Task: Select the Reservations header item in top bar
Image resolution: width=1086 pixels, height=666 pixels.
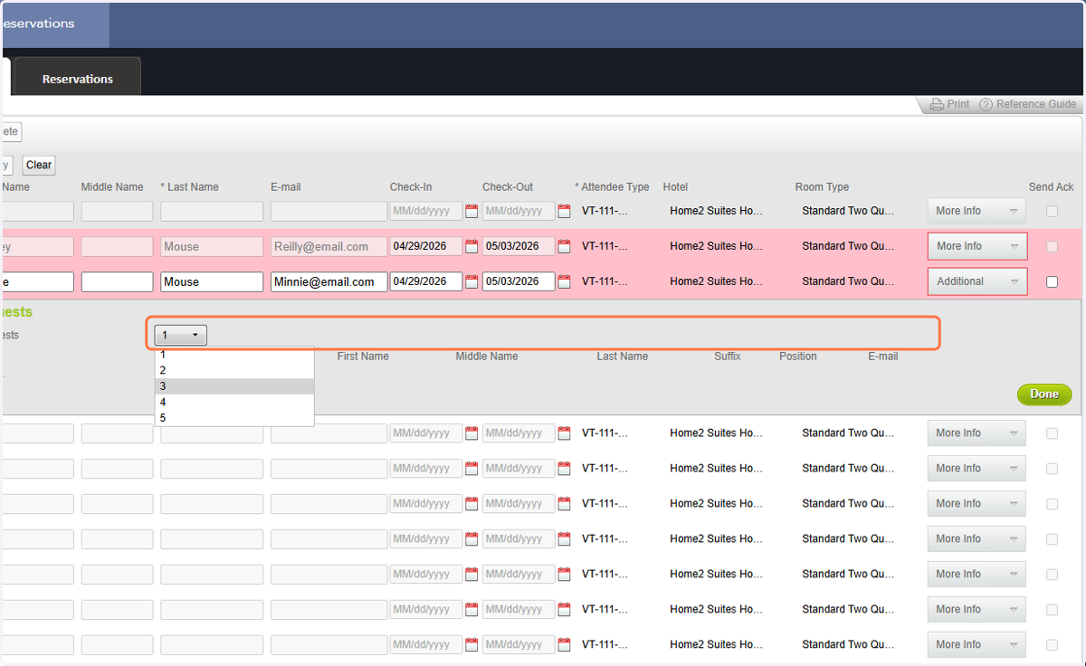Action: [x=54, y=24]
